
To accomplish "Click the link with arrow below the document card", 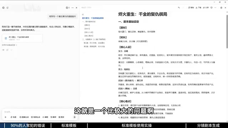I will [x=10, y=45].
